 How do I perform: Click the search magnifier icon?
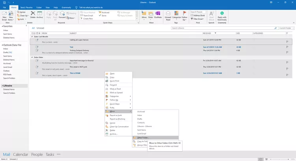[275, 28]
